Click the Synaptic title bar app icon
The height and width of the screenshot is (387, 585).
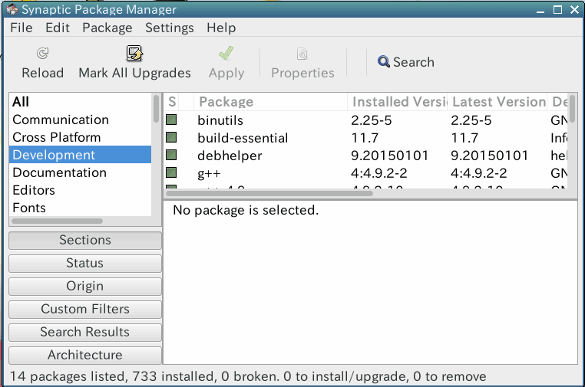12,9
